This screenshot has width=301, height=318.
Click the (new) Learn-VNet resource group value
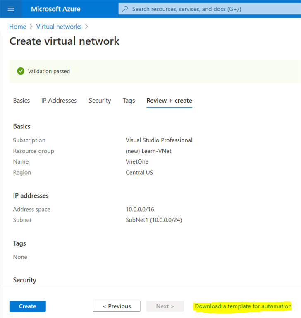[148, 151]
